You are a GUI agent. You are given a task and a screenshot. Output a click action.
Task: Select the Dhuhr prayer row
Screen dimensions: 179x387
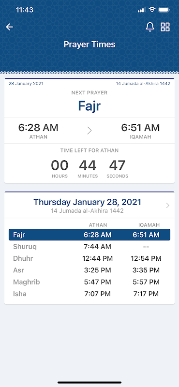pos(89,258)
